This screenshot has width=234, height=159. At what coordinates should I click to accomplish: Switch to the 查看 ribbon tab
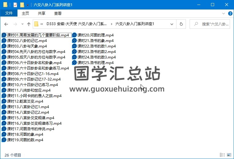click(58, 13)
